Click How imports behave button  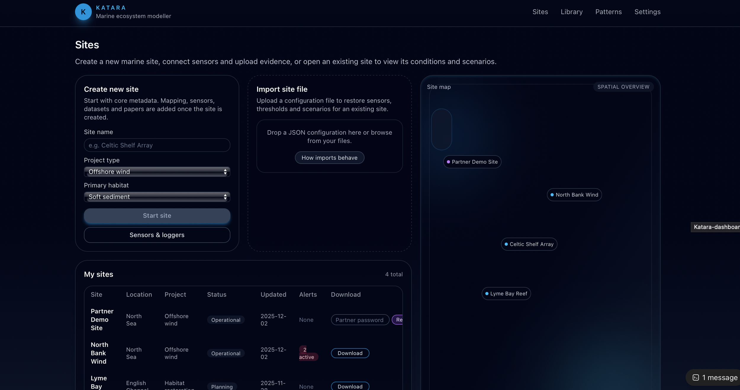coord(329,158)
